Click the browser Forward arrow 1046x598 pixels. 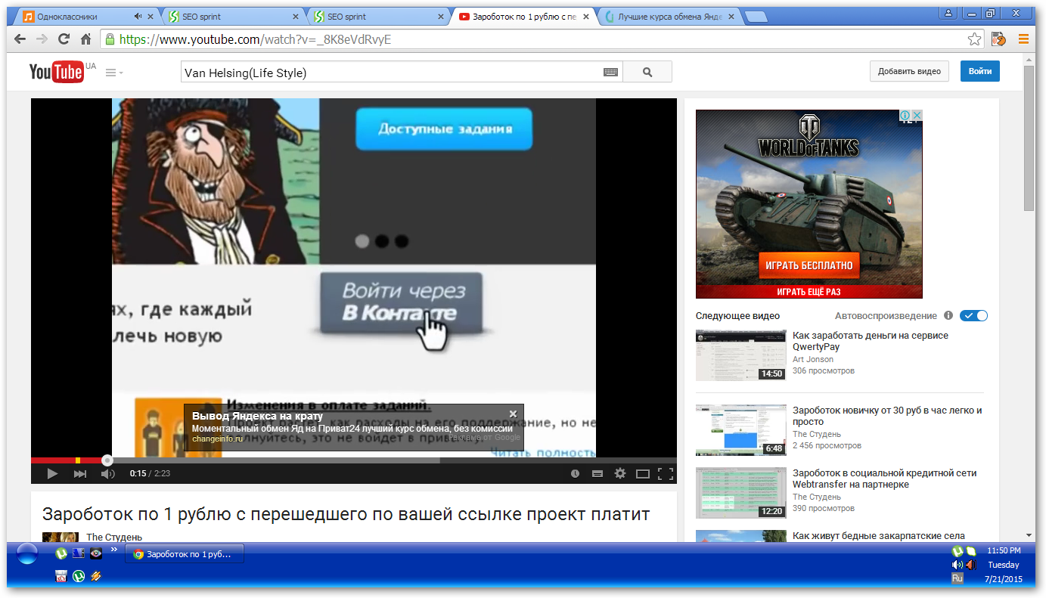coord(42,39)
